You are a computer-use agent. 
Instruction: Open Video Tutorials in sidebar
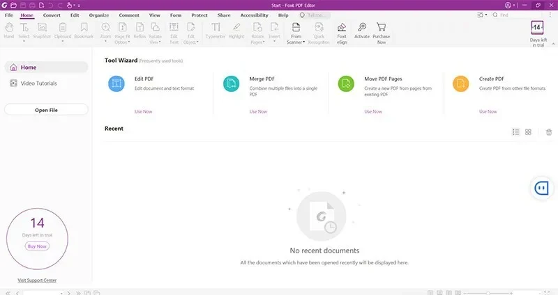click(x=33, y=83)
